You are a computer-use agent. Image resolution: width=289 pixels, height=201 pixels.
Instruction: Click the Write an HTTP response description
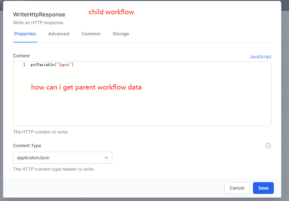(38, 23)
